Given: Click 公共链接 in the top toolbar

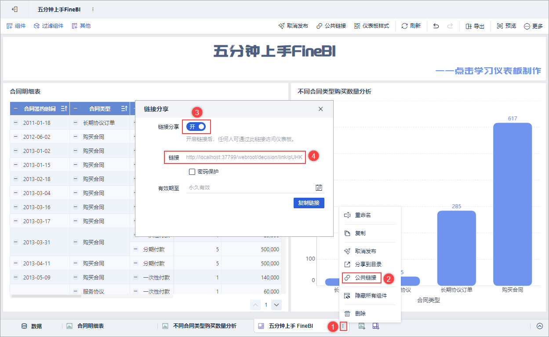Looking at the screenshot, I should coord(331,26).
